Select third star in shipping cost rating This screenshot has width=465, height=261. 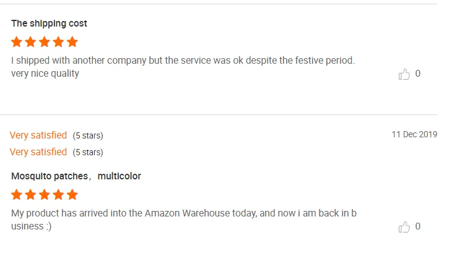45,42
